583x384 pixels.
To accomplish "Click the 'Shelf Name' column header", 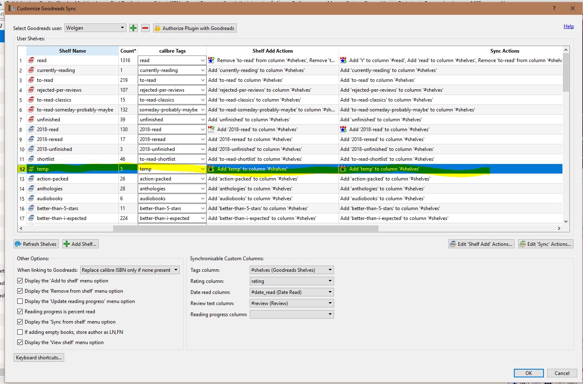I will pyautogui.click(x=72, y=51).
